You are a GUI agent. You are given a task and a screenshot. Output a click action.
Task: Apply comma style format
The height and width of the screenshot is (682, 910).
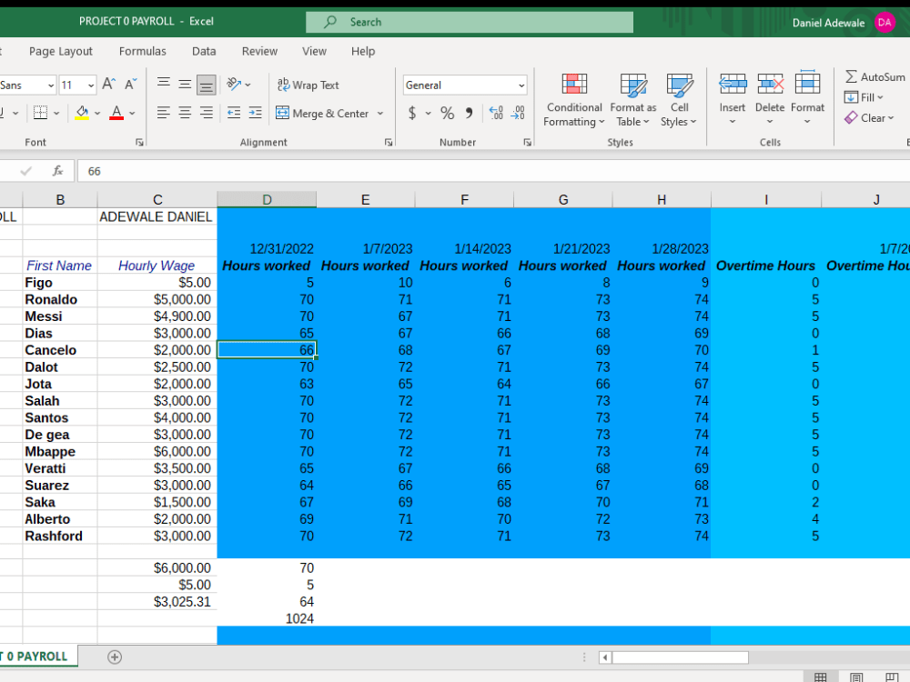point(469,113)
